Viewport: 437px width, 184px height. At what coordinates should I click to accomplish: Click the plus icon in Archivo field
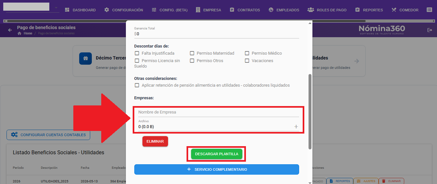[x=296, y=127]
